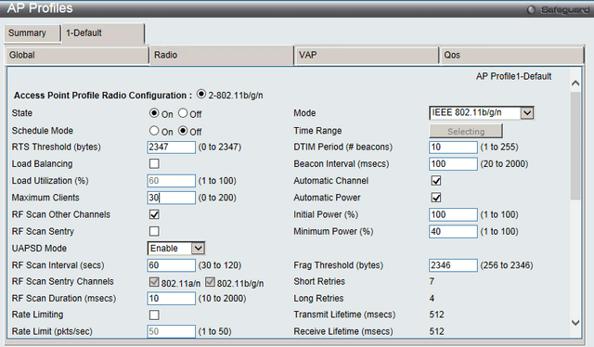Click the Safeguard indicator icon
Image resolution: width=594 pixels, height=347 pixels.
click(531, 10)
